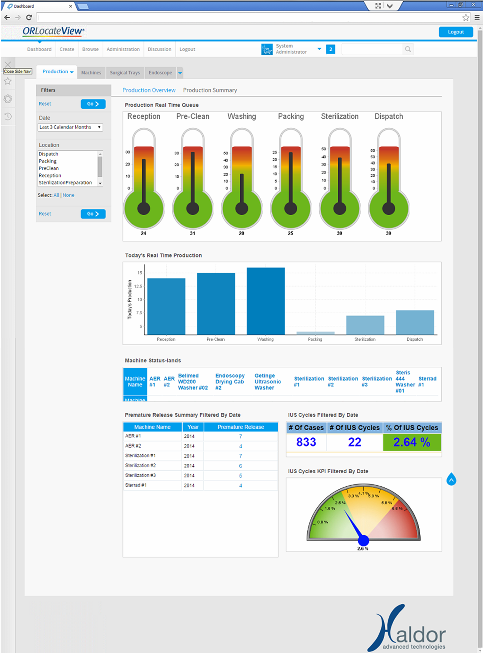Click the System Administrator avatar icon
Image resolution: width=483 pixels, height=653 pixels.
pos(267,49)
